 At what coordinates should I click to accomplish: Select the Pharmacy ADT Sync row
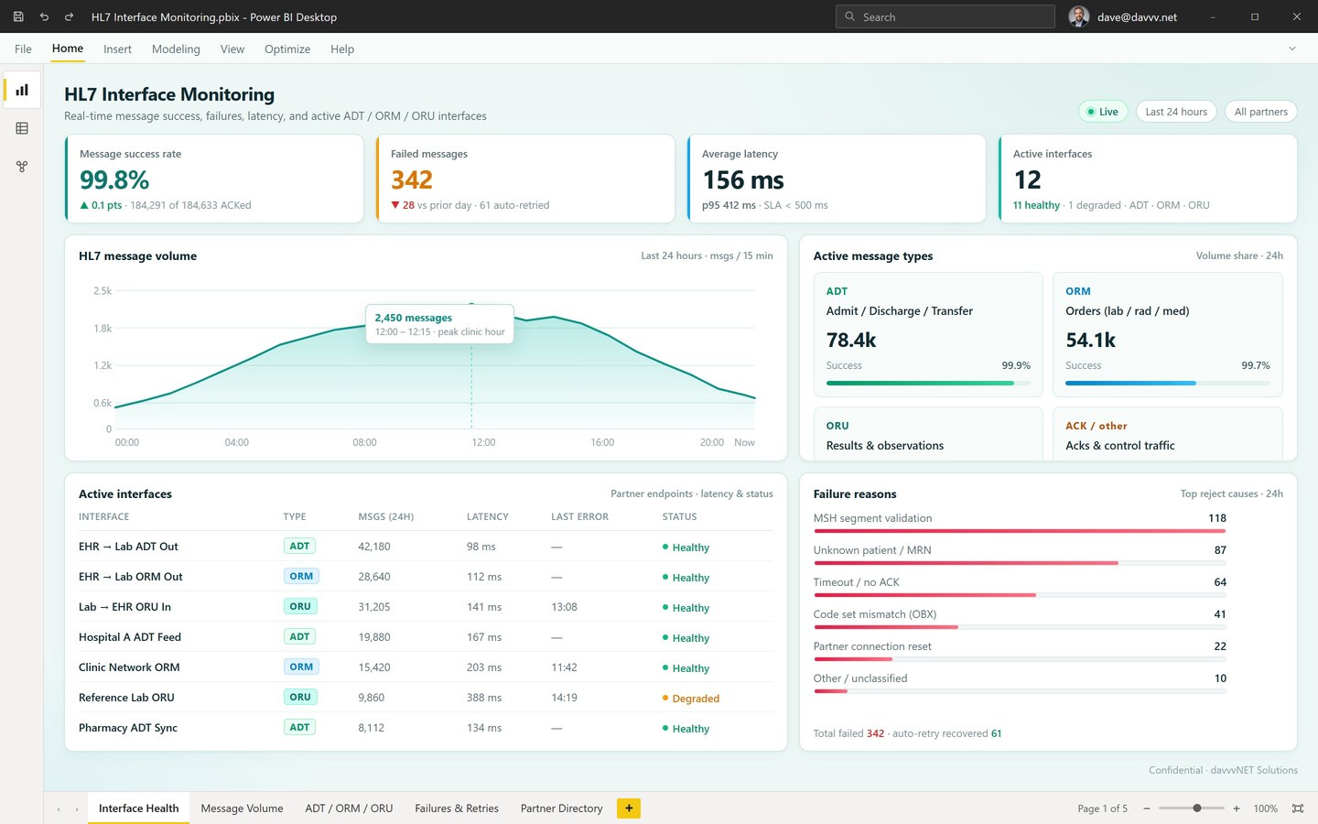(426, 728)
